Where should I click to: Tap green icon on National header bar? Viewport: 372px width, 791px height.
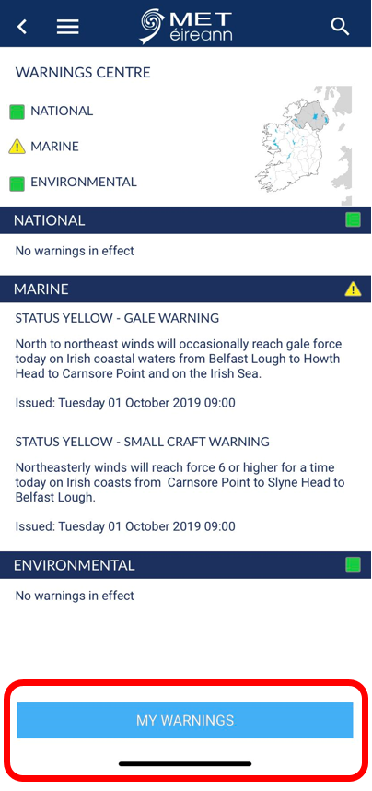click(353, 220)
